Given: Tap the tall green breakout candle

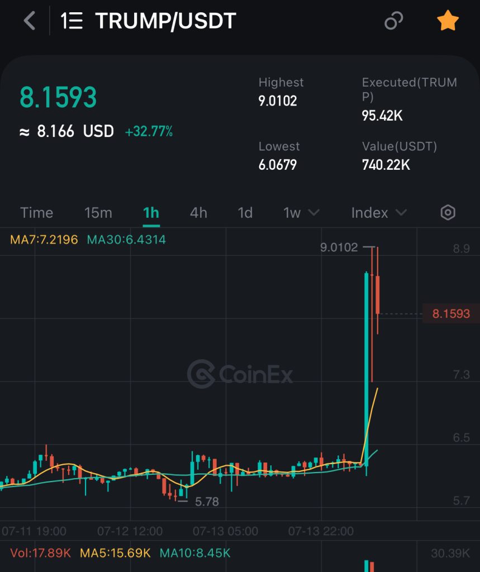Looking at the screenshot, I should point(367,369).
